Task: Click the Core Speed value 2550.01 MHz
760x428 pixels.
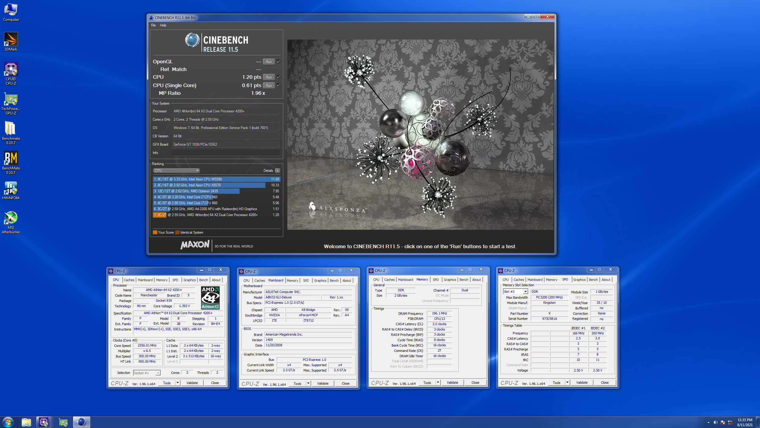Action: (x=147, y=345)
